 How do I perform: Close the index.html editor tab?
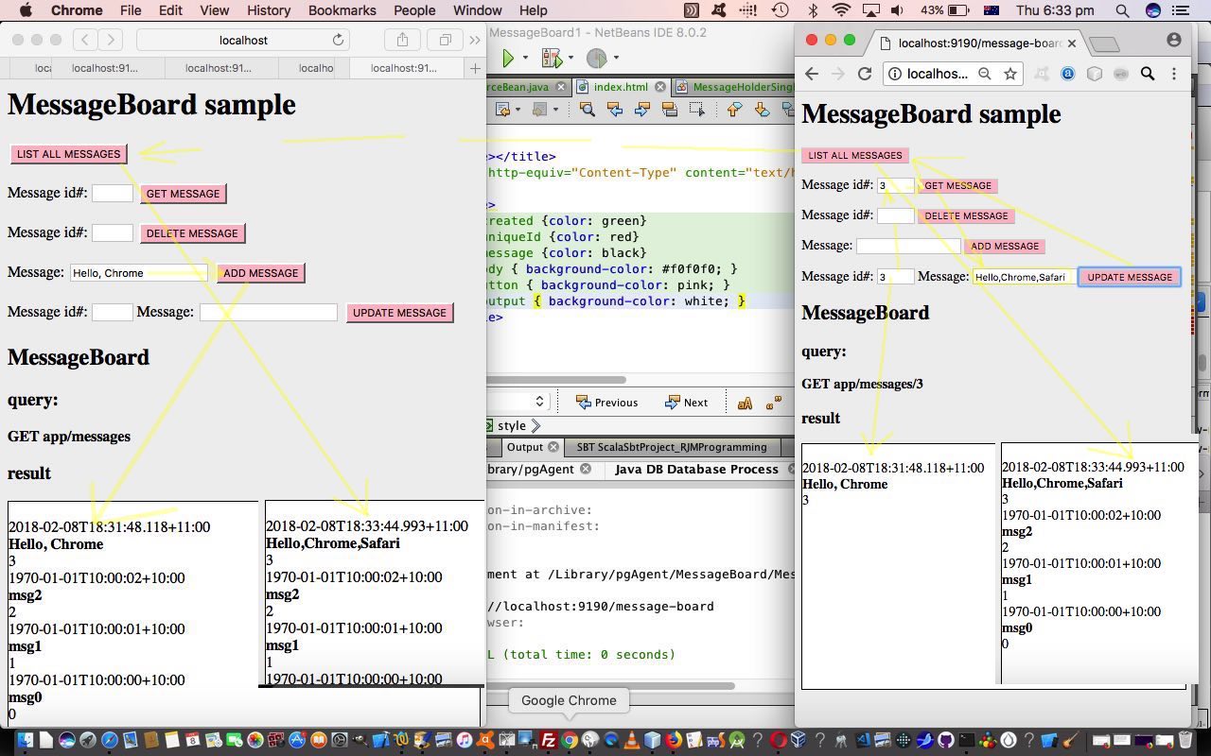pos(659,87)
